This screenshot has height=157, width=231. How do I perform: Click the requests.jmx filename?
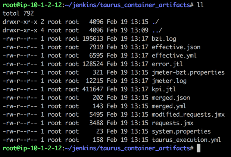(x=172, y=123)
